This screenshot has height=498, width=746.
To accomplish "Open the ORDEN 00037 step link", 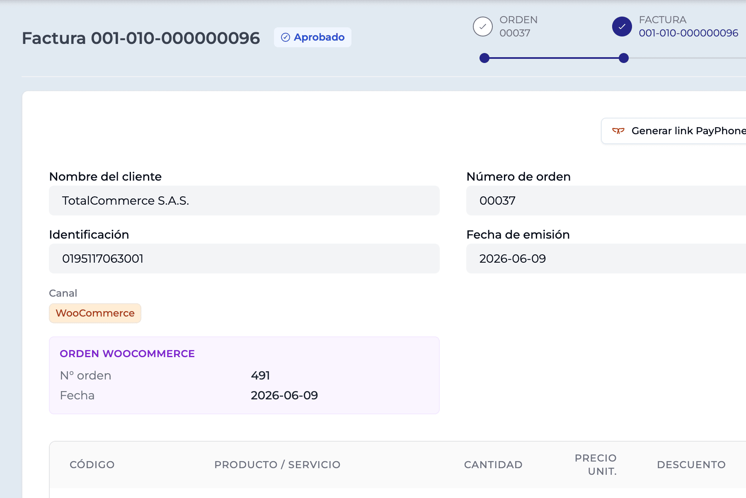I will pyautogui.click(x=518, y=27).
